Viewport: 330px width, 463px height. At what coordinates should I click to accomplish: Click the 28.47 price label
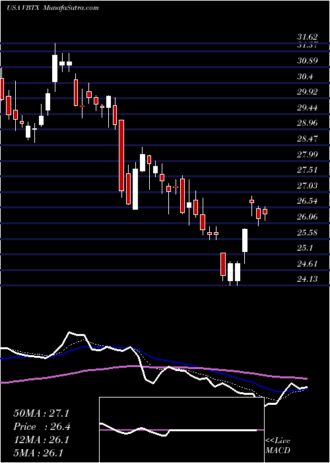tap(308, 138)
